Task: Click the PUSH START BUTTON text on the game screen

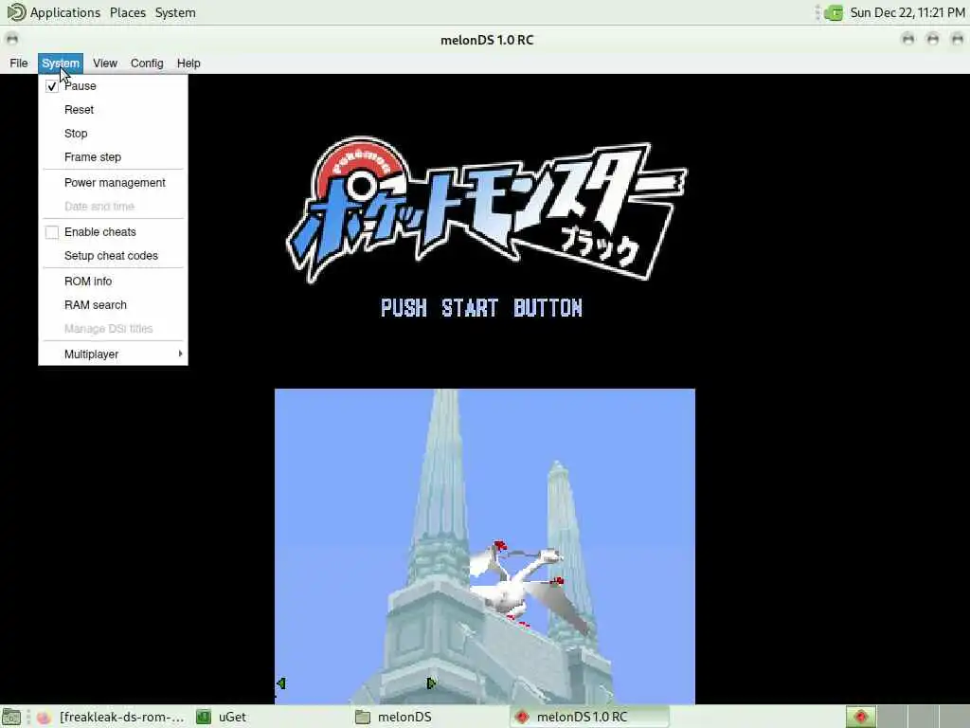Action: point(482,308)
